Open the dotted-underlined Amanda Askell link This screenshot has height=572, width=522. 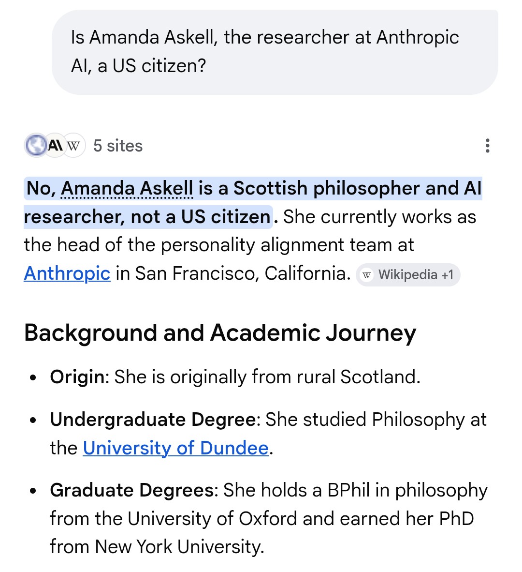point(127,189)
